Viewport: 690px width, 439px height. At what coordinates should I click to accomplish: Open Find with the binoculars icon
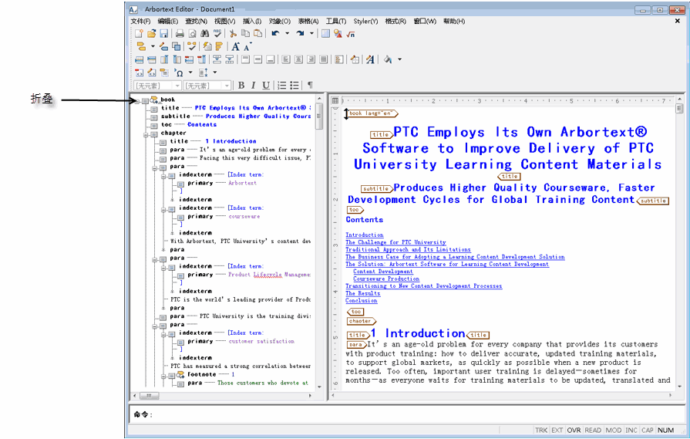coord(204,33)
